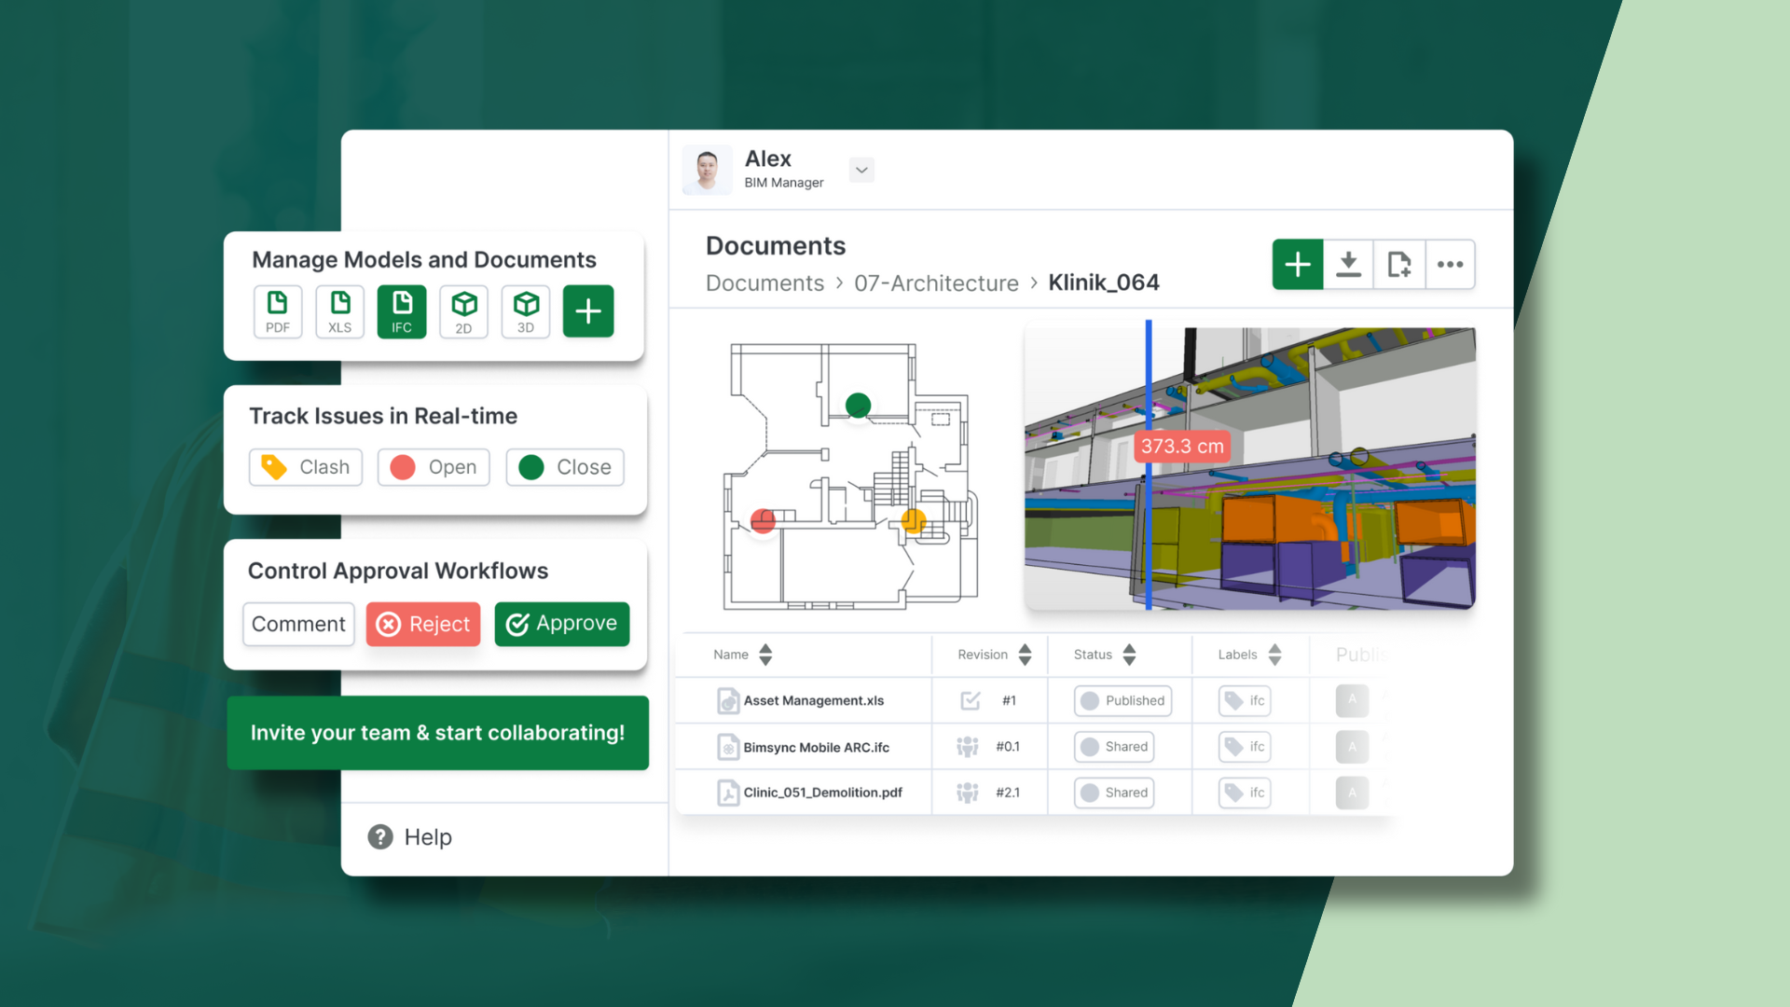This screenshot has height=1007, width=1790.
Task: Go to Documents in the breadcrumb
Action: [764, 283]
